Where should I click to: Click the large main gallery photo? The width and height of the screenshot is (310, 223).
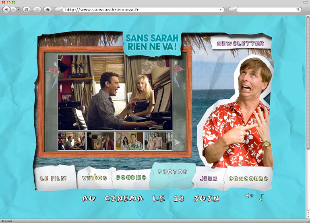pyautogui.click(x=115, y=92)
